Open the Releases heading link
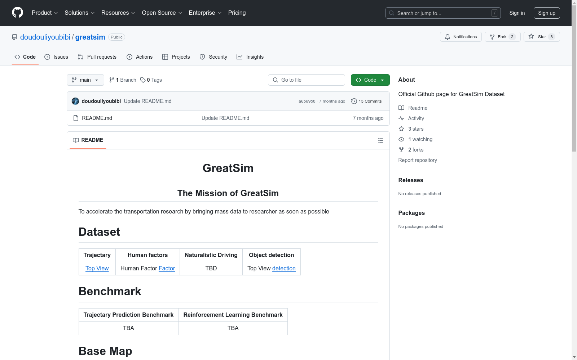Screen dimensions: 577x360 click(411, 180)
